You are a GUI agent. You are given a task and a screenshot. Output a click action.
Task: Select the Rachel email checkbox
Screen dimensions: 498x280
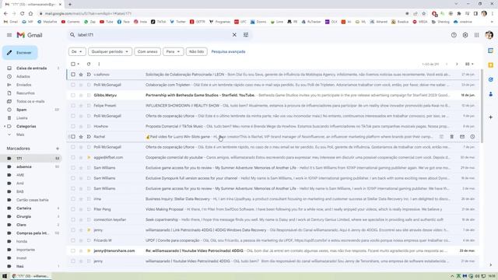click(x=73, y=137)
